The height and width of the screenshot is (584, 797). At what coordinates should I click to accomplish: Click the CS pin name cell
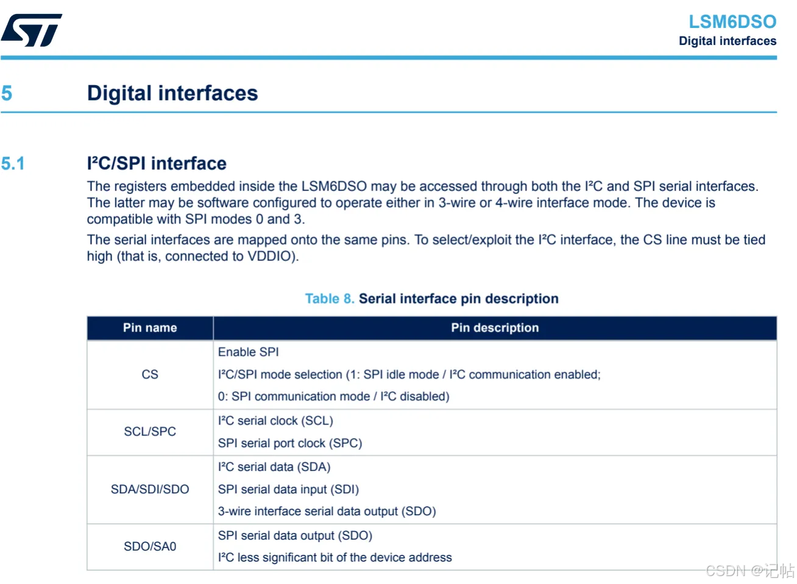pos(150,375)
